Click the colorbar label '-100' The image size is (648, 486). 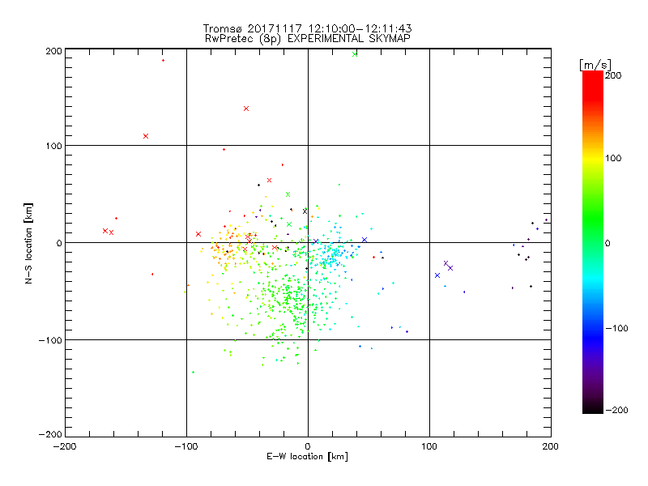pyautogui.click(x=616, y=328)
